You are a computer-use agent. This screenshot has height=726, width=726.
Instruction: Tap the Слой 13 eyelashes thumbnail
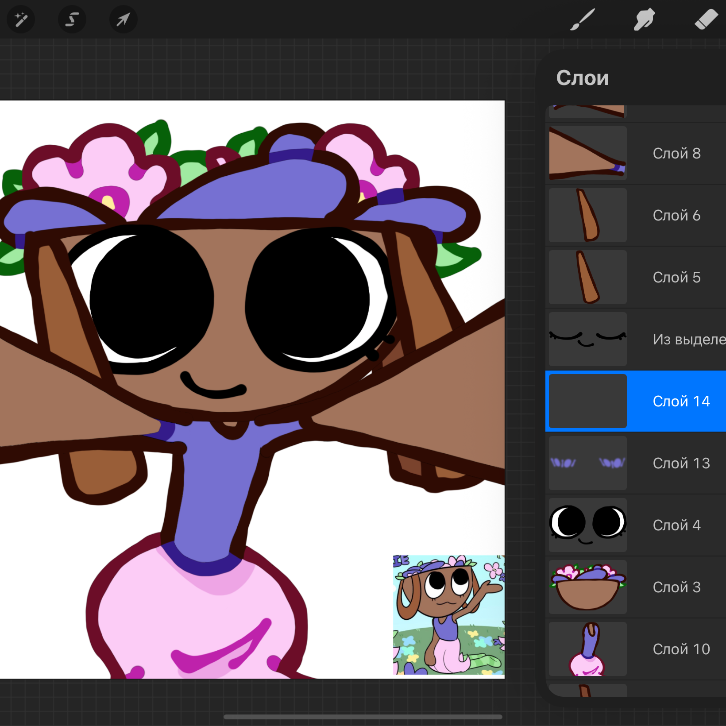(588, 463)
